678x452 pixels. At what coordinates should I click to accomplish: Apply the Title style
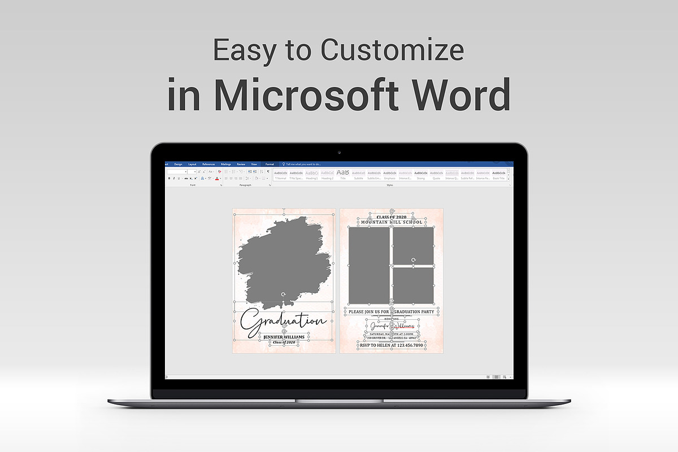coord(343,175)
